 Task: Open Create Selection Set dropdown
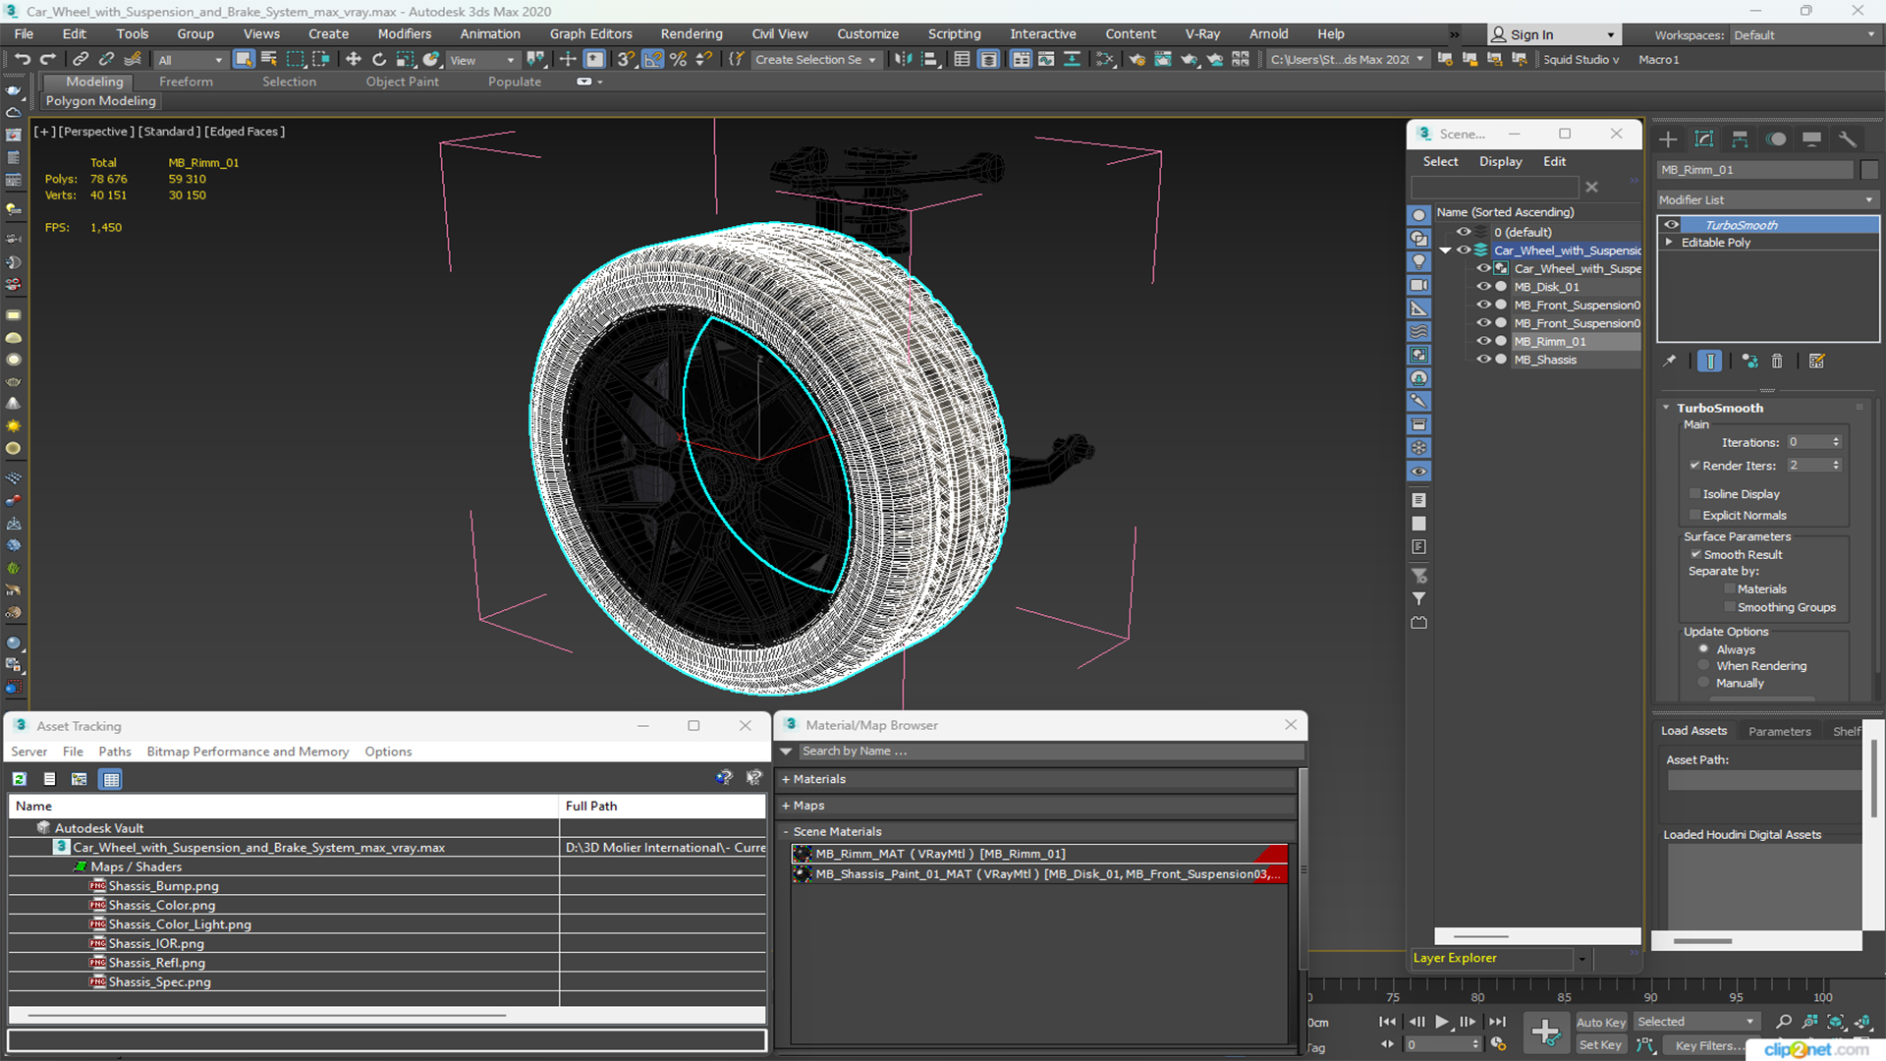[x=815, y=60]
